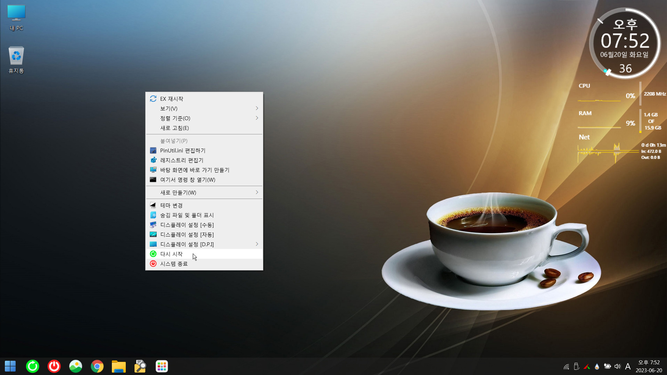This screenshot has height=375, width=667.
Task: Click the EX 재시작 menu label
Action: tap(172, 99)
